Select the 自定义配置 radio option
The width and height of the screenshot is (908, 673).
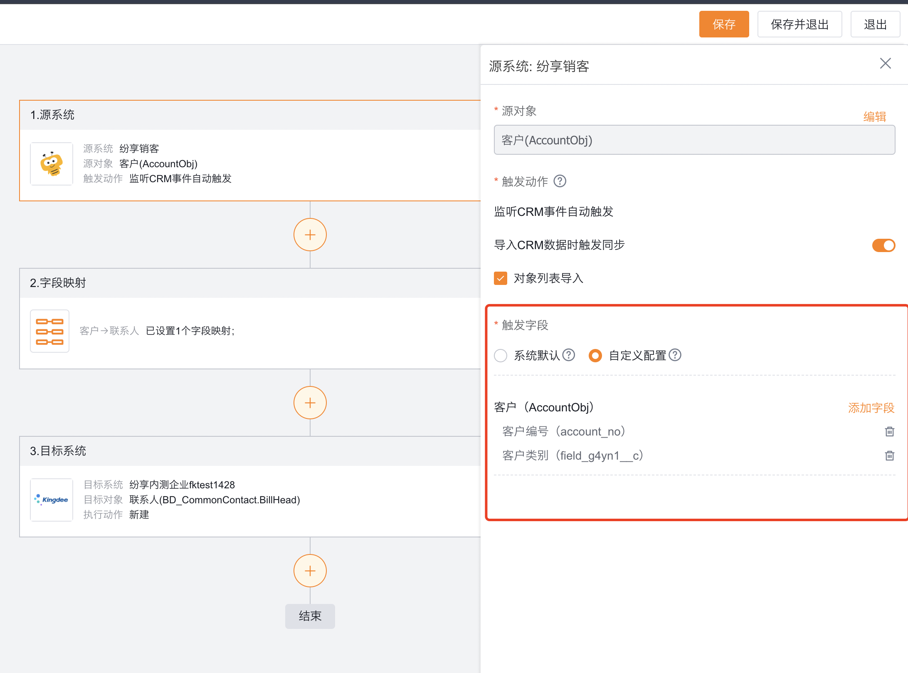pyautogui.click(x=595, y=356)
